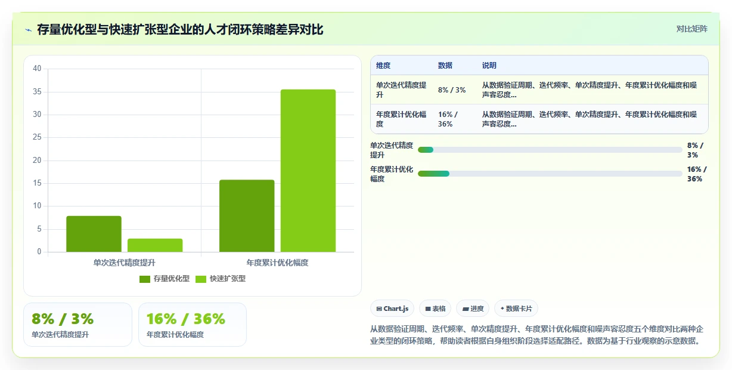The image size is (732, 370).
Task: Select the 表格 tag chip
Action: click(435, 309)
